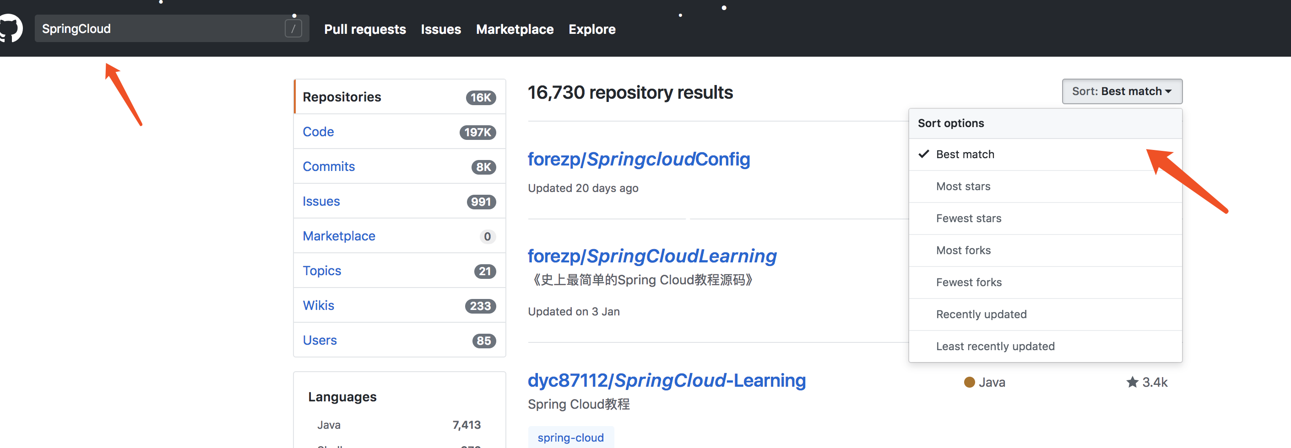Click the 233 Wikis count badge
Viewport: 1291px width, 448px height.
pyautogui.click(x=480, y=306)
